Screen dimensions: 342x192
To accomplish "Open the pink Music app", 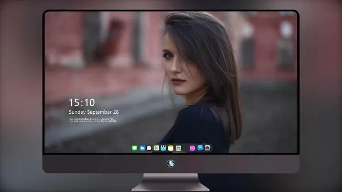I will point(192,148).
